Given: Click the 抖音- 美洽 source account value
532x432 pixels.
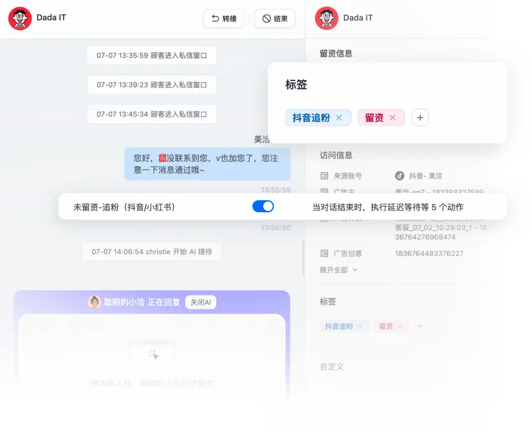Looking at the screenshot, I should point(426,176).
